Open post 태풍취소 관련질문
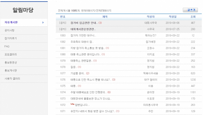Image resolution: width=203 pixels, height=115 pixels. point(82,61)
